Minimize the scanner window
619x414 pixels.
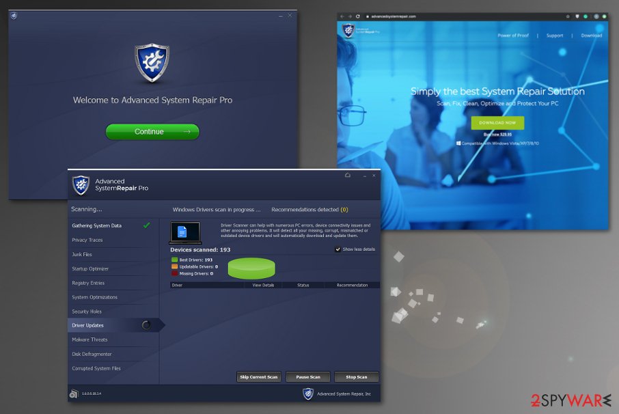click(x=364, y=176)
